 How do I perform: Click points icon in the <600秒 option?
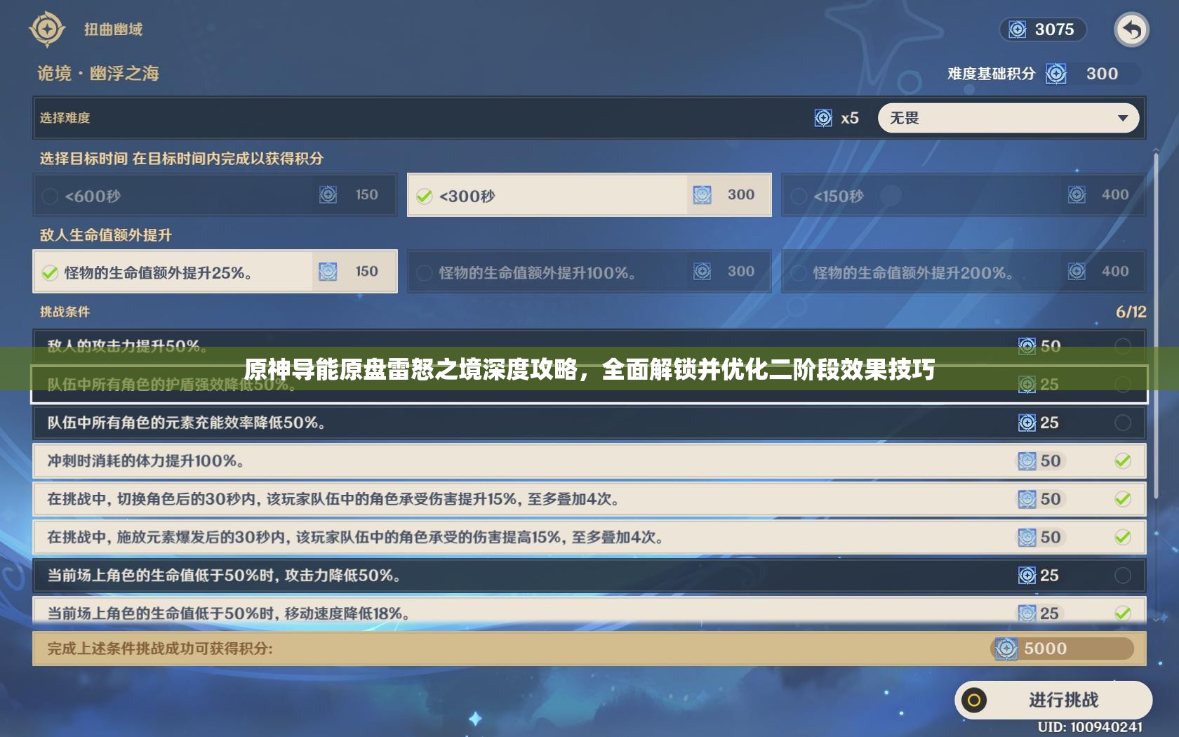tap(328, 194)
